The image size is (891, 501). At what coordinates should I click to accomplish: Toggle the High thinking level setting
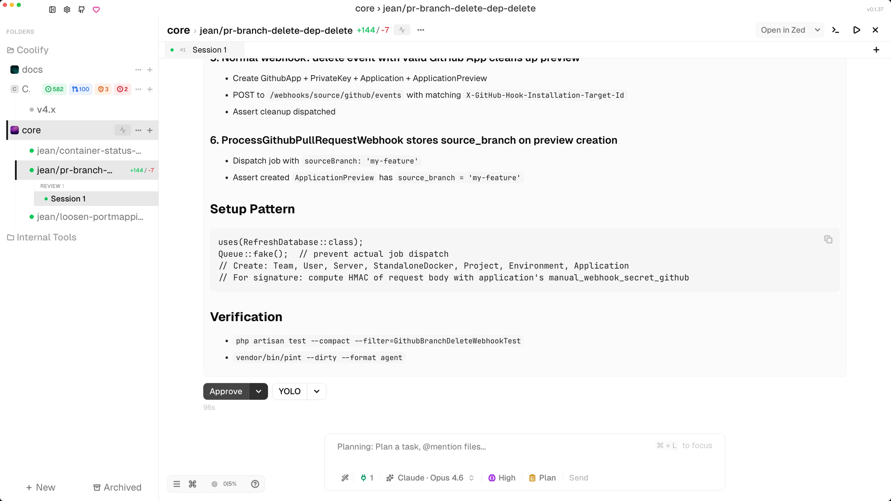point(502,478)
